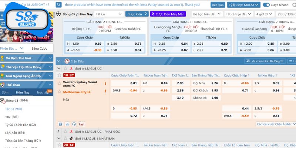Viewport: 296px width, 148px height.
Task: Favorite the Western Sydney Wanderers team star
Action: click(58, 83)
